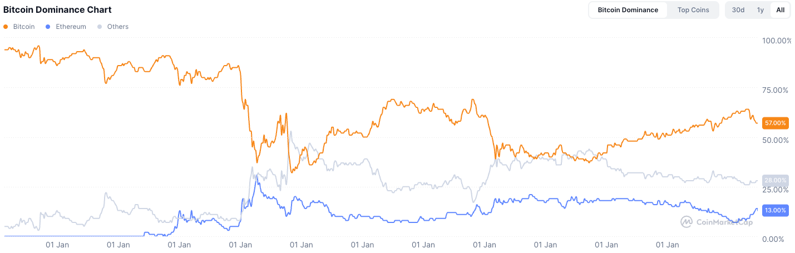Toggle the Ethereum series legend label
This screenshot has width=795, height=253.
71,27
